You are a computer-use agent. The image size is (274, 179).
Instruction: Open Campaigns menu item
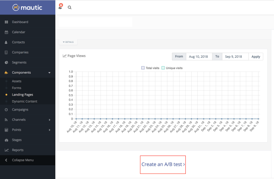click(20, 110)
